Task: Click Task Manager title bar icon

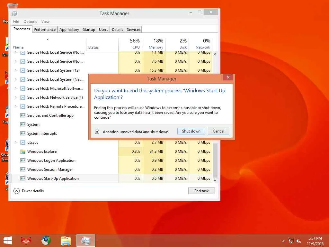Action: 14,14
